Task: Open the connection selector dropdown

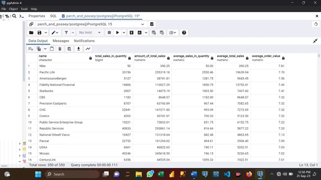Action: tap(91, 24)
